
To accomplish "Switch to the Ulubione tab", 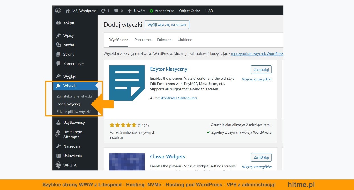I will (x=185, y=40).
